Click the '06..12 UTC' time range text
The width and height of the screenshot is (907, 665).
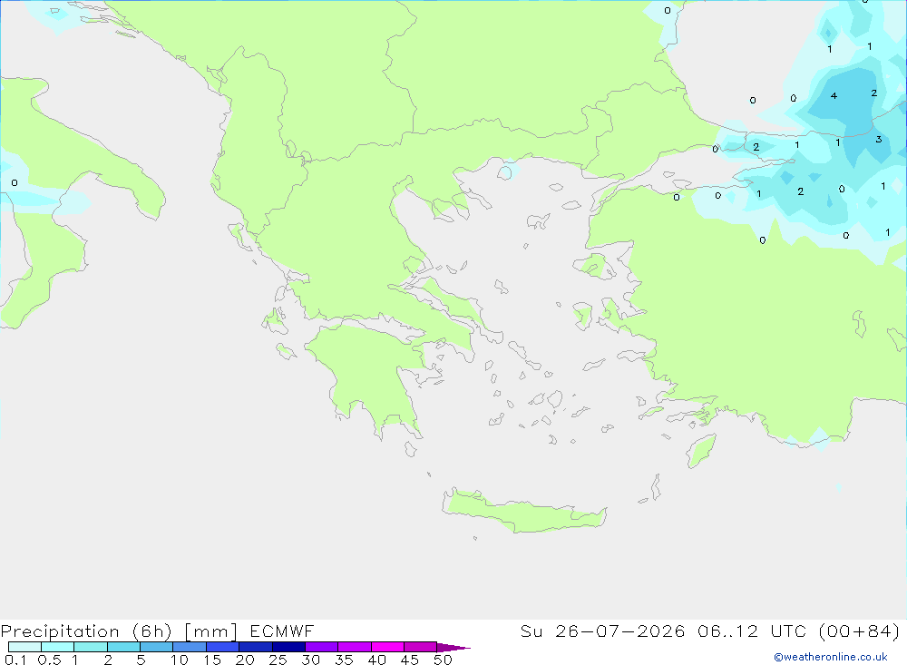pyautogui.click(x=752, y=631)
